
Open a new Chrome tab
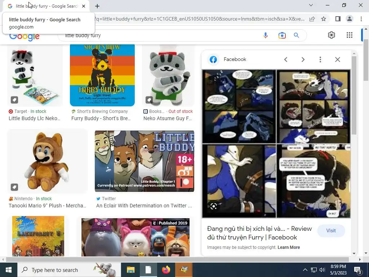97,6
